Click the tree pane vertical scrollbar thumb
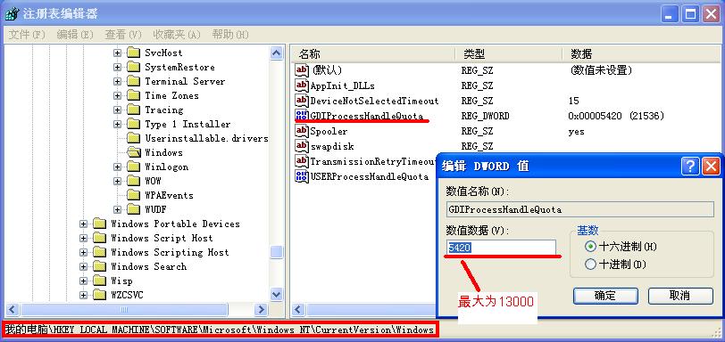Screen dimensions: 725x342 coord(277,252)
